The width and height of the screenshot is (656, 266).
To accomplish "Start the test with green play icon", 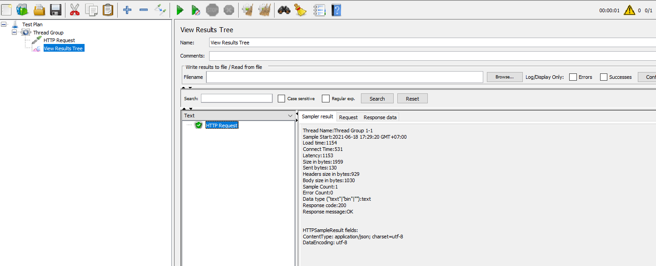I will (180, 10).
